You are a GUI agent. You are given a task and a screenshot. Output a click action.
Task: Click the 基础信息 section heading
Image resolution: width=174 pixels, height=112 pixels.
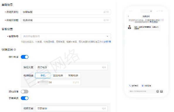coord(7,5)
